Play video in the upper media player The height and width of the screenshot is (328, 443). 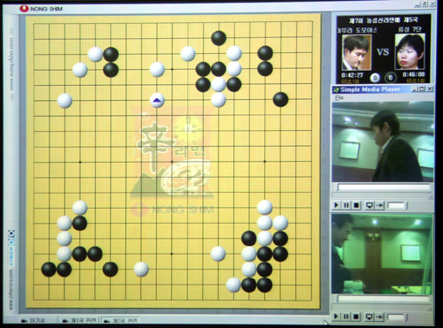[x=336, y=205]
